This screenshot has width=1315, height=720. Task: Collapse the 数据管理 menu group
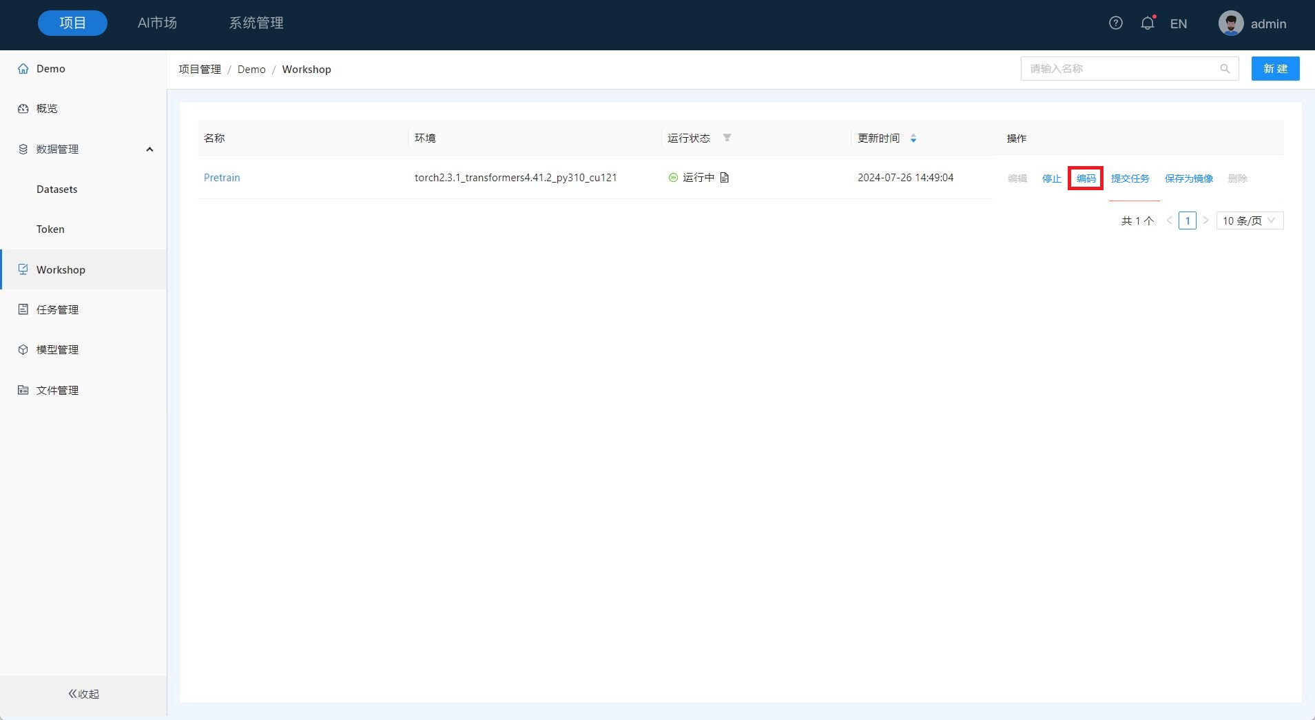click(149, 150)
